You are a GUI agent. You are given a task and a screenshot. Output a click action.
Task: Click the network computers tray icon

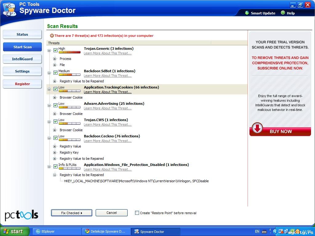[x=286, y=231]
